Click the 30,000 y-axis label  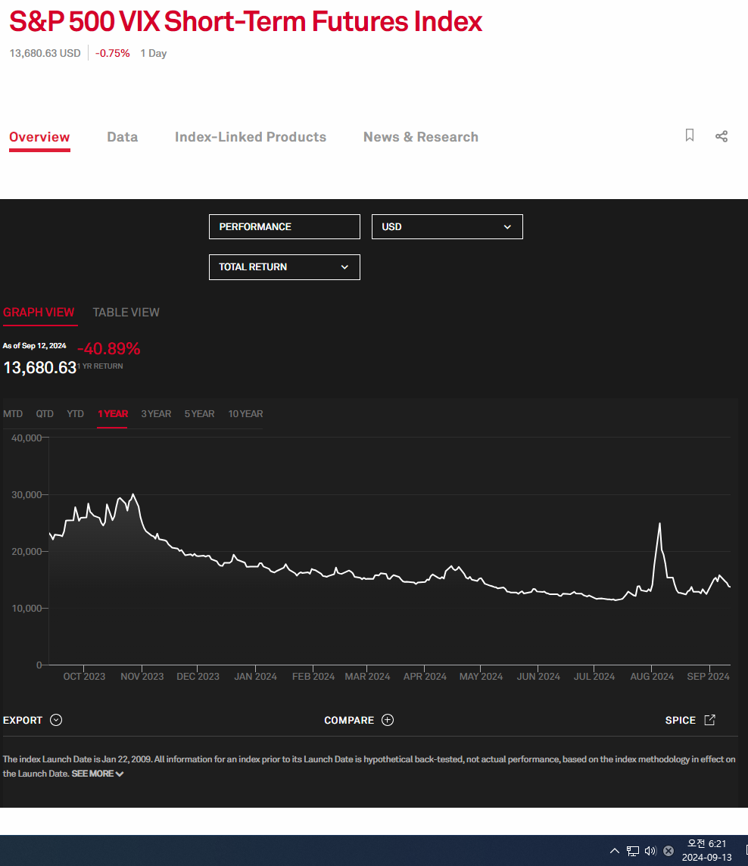click(26, 495)
